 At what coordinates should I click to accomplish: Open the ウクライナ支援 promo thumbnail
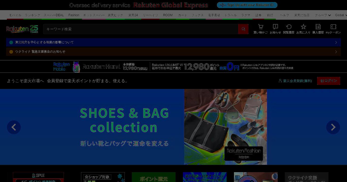tap(307, 177)
